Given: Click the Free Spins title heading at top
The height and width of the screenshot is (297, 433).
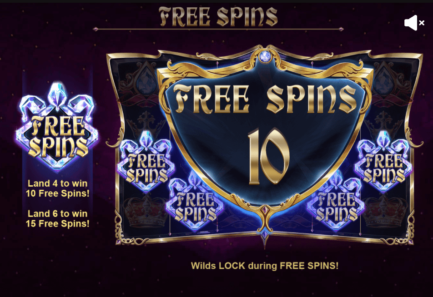Looking at the screenshot, I should (218, 16).
